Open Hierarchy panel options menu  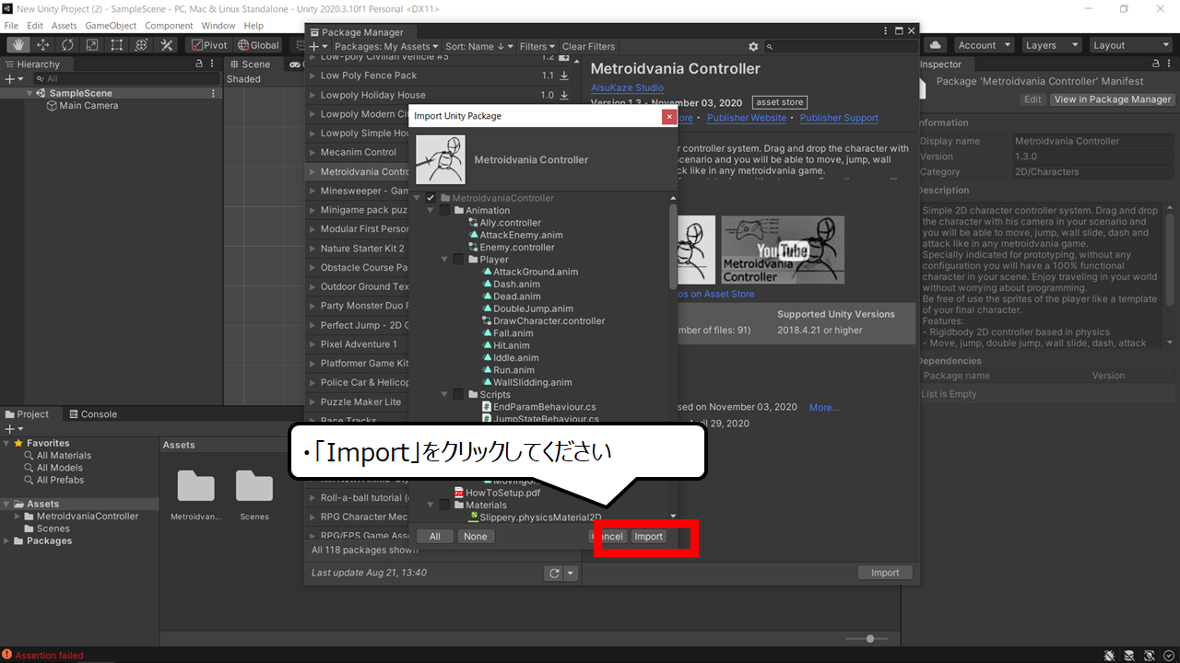coord(213,64)
